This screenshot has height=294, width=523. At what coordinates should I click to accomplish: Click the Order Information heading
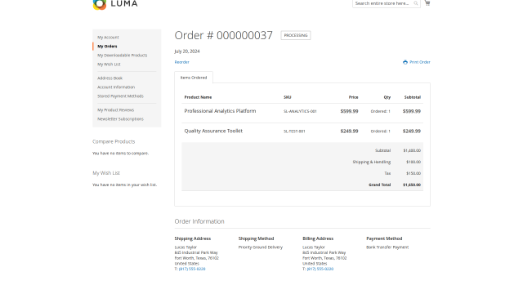[199, 221]
